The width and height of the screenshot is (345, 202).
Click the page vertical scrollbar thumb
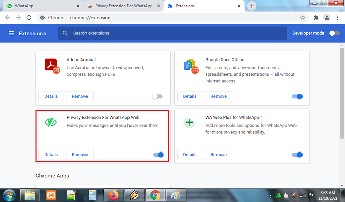click(x=342, y=93)
